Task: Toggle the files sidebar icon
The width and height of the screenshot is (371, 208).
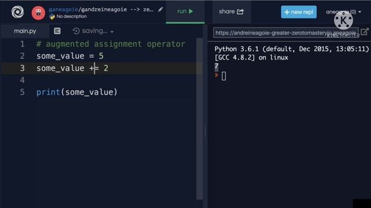Action: (x=57, y=31)
